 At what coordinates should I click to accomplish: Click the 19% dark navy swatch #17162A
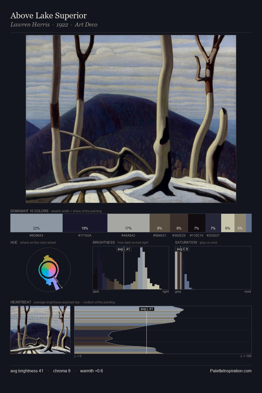click(85, 223)
